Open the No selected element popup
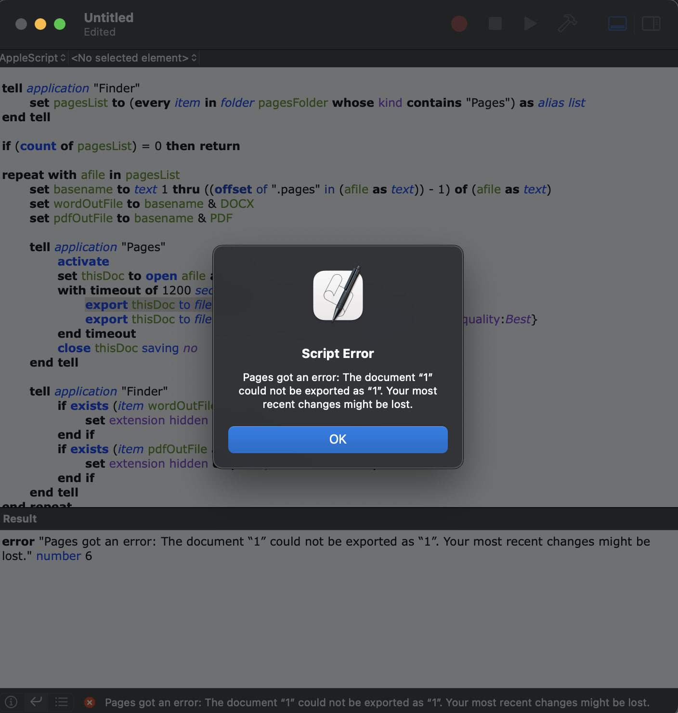This screenshot has height=713, width=678. click(x=134, y=58)
